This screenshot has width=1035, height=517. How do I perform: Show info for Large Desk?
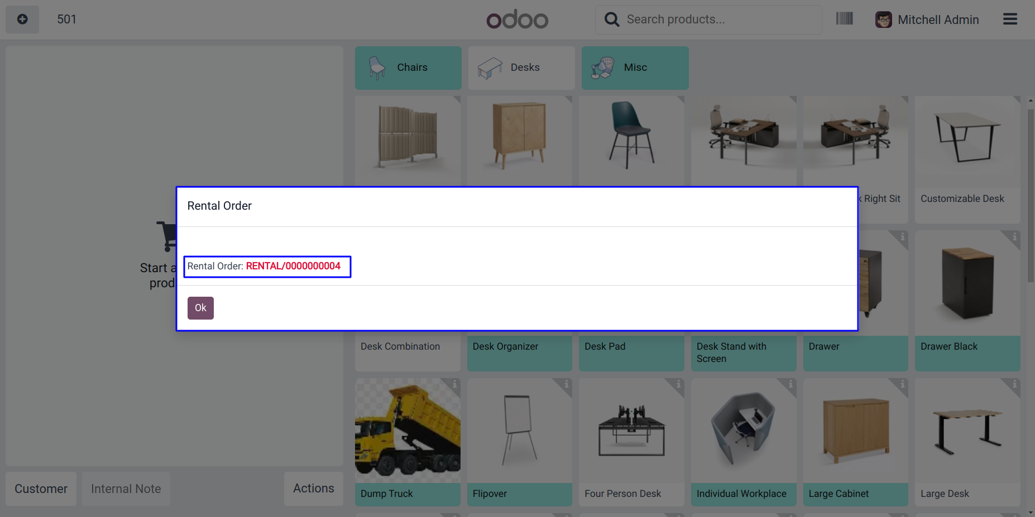pyautogui.click(x=1014, y=384)
